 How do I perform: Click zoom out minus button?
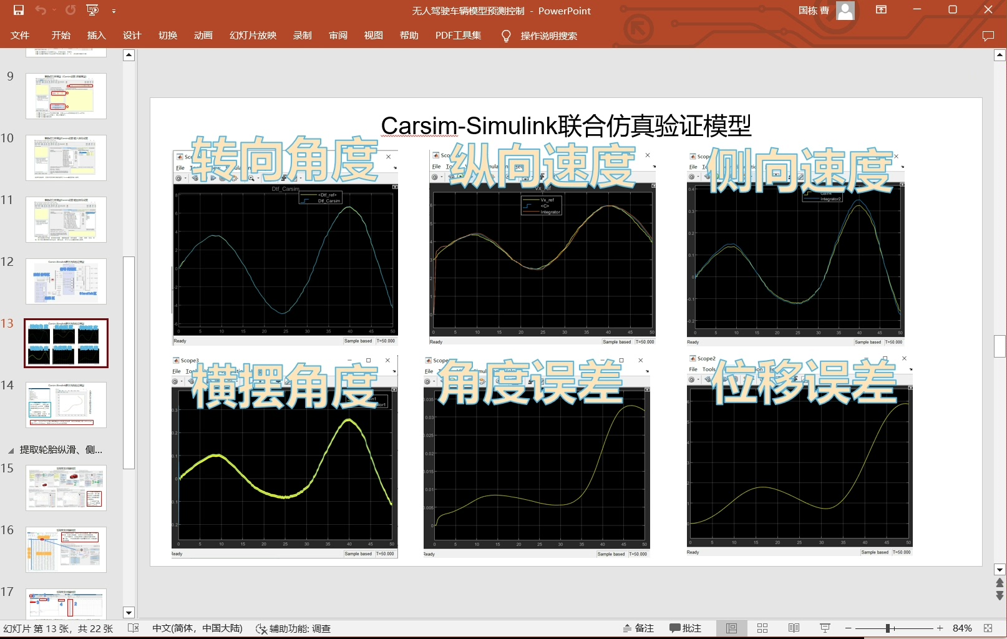click(x=849, y=628)
